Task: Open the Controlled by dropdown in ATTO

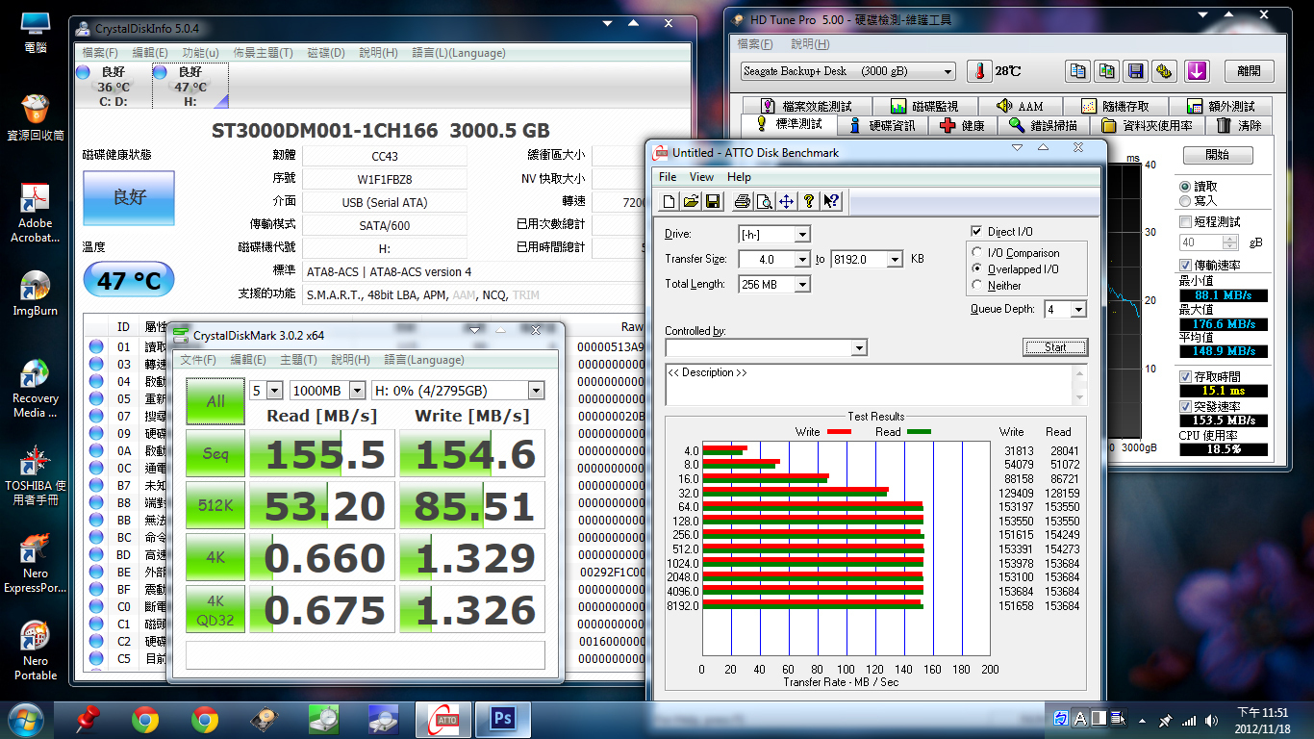Action: (859, 347)
